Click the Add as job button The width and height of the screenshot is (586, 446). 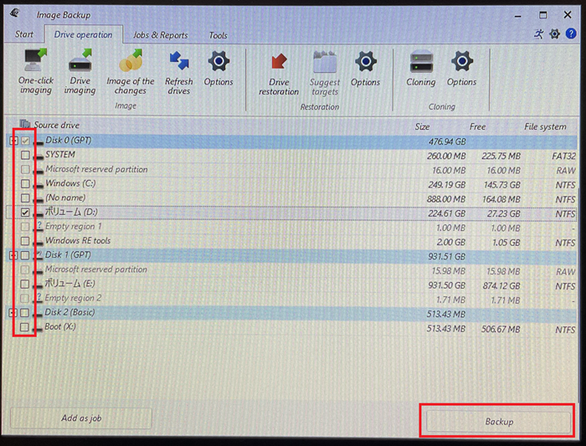point(81,418)
